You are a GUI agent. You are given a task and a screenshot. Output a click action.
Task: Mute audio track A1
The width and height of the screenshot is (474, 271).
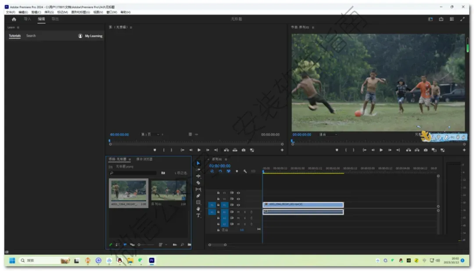pyautogui.click(x=238, y=212)
